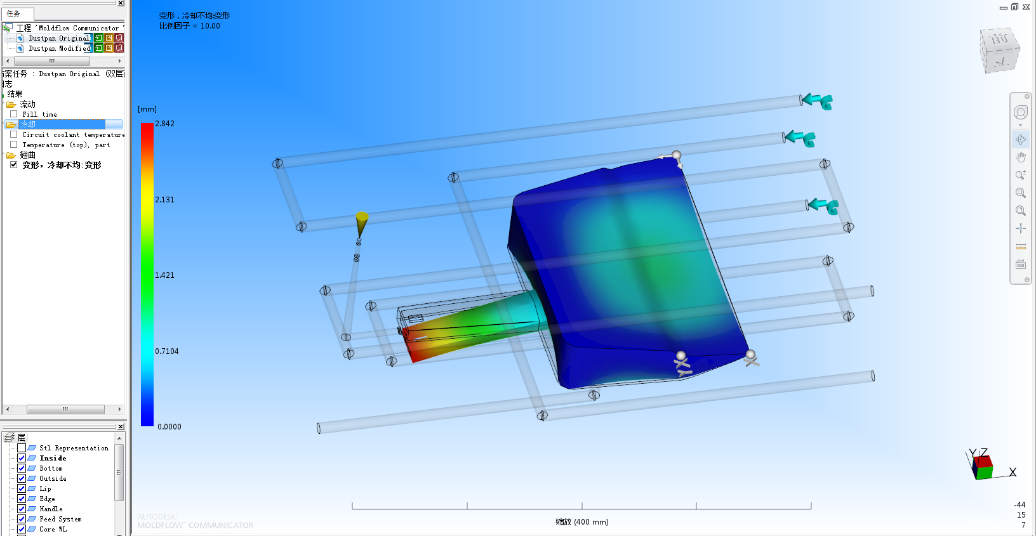
Task: Check Circuit coolant temperature result
Action: click(14, 134)
